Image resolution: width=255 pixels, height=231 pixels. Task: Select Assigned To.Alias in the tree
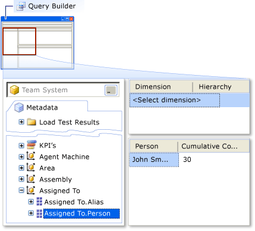pos(74,202)
